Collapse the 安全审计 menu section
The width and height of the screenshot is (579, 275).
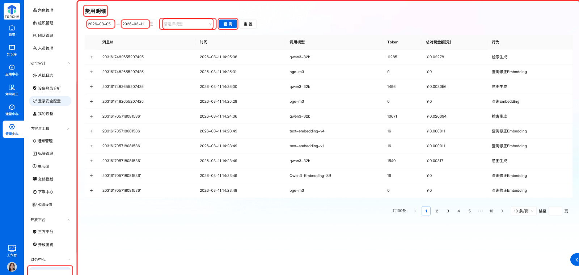point(68,64)
